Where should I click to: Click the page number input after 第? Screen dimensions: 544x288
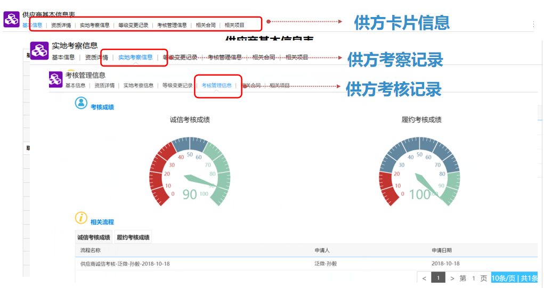[x=473, y=278]
